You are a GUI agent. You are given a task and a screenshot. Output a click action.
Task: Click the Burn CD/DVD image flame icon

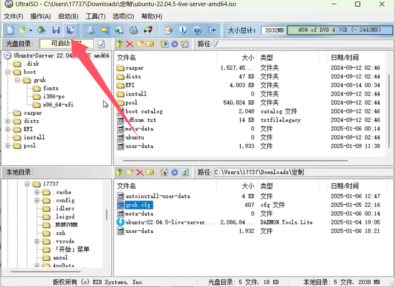click(x=148, y=30)
